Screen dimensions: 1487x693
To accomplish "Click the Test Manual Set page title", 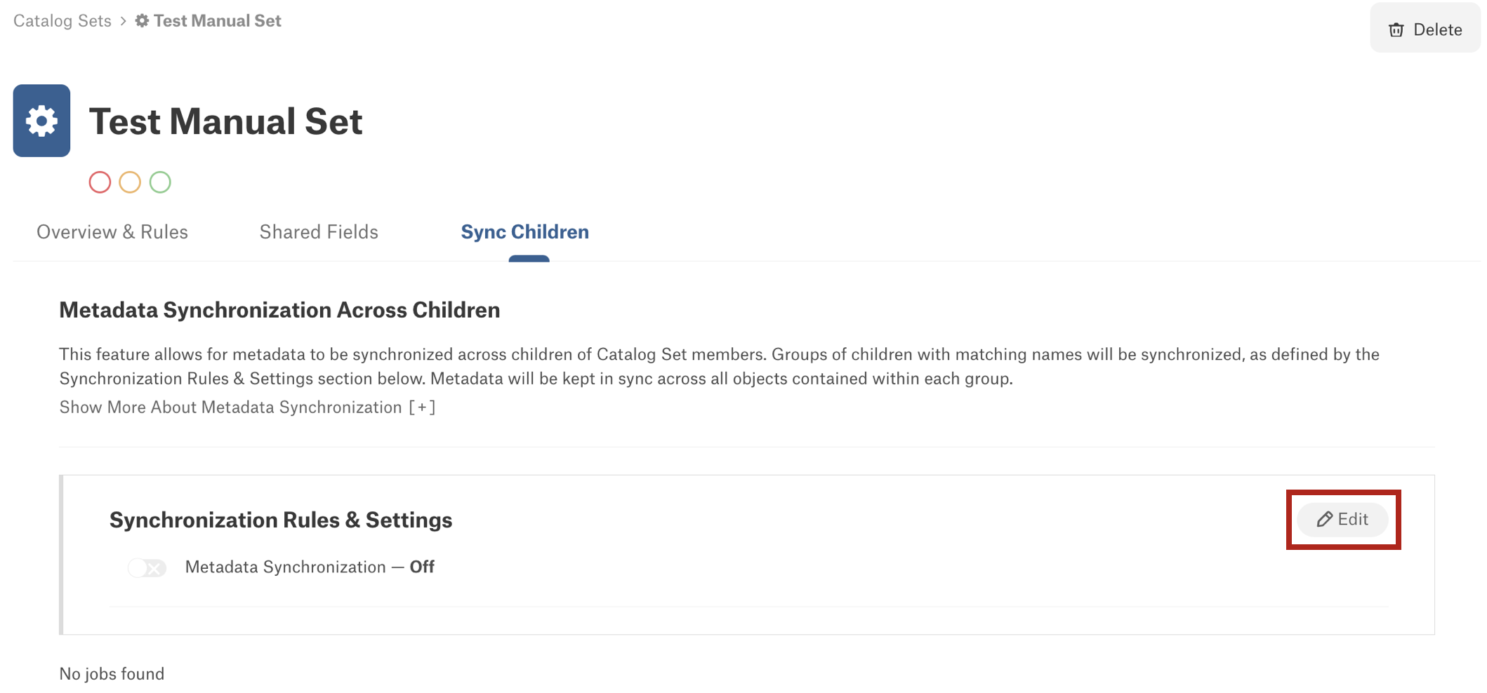I will point(225,121).
